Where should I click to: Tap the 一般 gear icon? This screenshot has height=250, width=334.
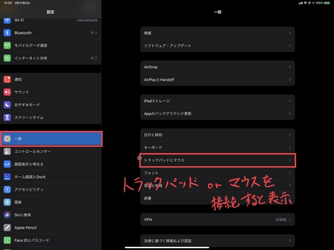point(7,139)
